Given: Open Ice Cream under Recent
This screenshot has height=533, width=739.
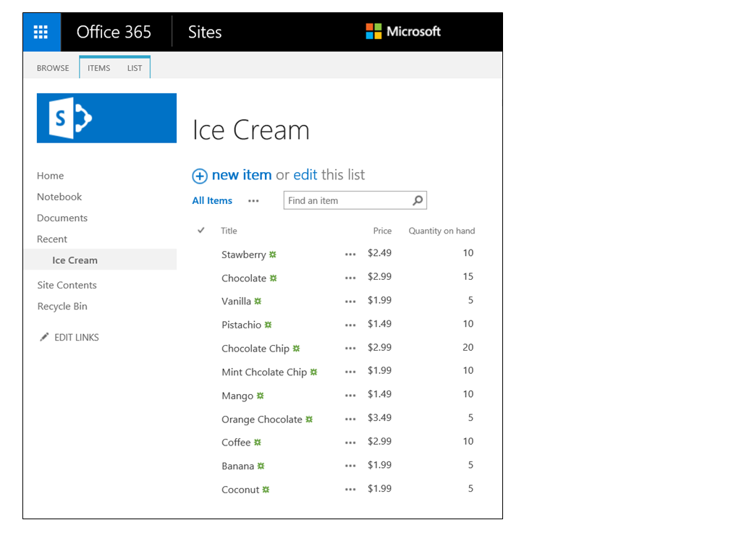Looking at the screenshot, I should coord(75,260).
